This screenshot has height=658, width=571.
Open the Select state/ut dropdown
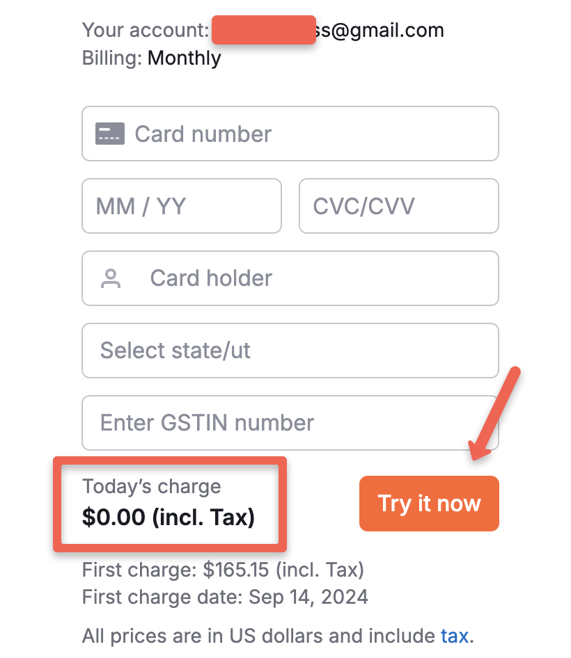click(290, 351)
